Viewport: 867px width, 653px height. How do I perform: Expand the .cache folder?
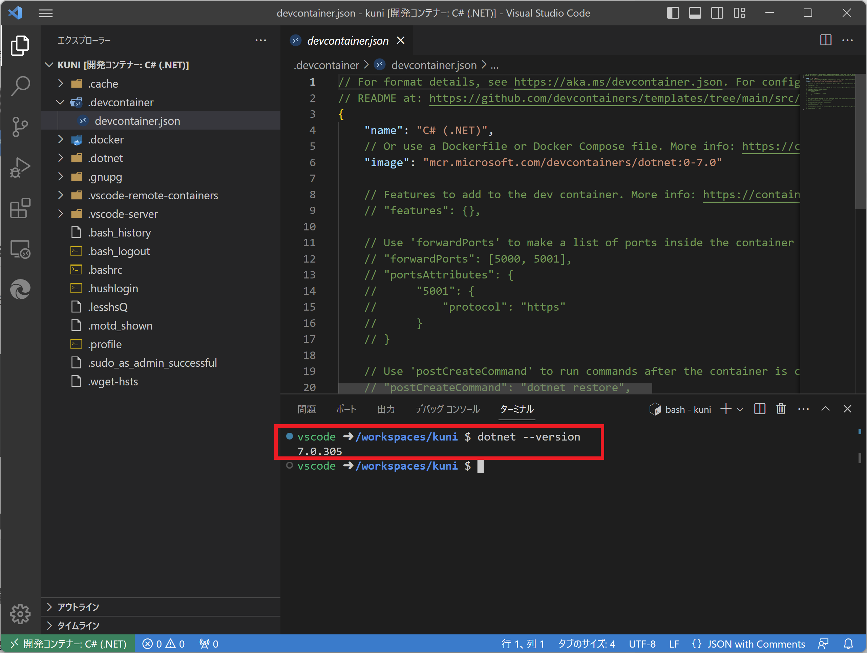pyautogui.click(x=60, y=83)
